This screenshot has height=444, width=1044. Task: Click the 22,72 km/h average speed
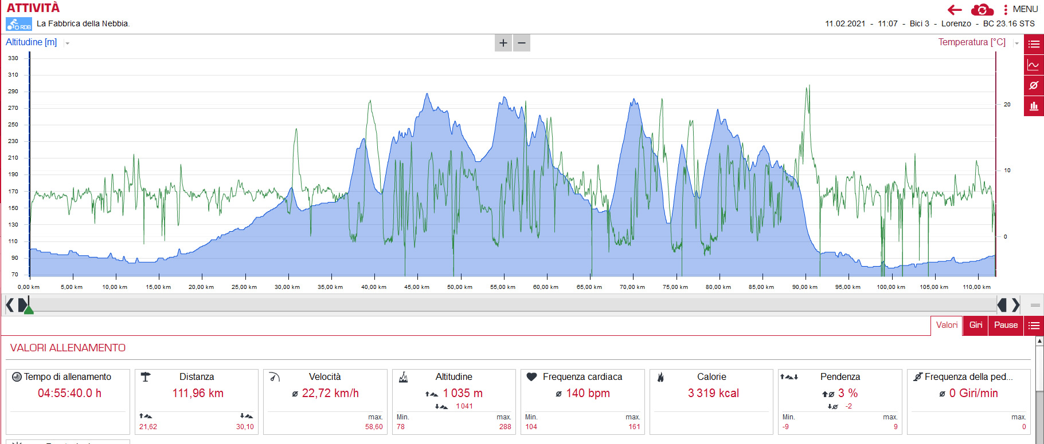point(330,393)
